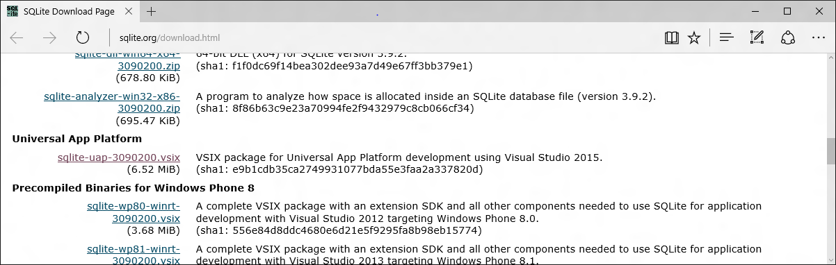Open Reading view book icon
This screenshot has width=836, height=265.
point(671,37)
